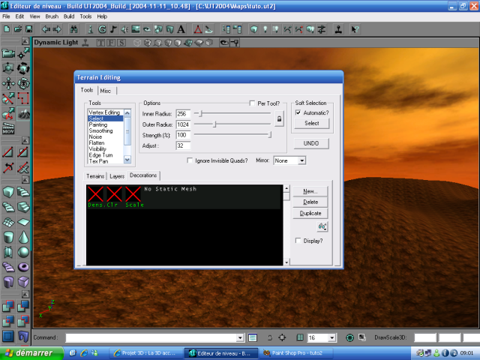Select the sphere brush builder

24,251
